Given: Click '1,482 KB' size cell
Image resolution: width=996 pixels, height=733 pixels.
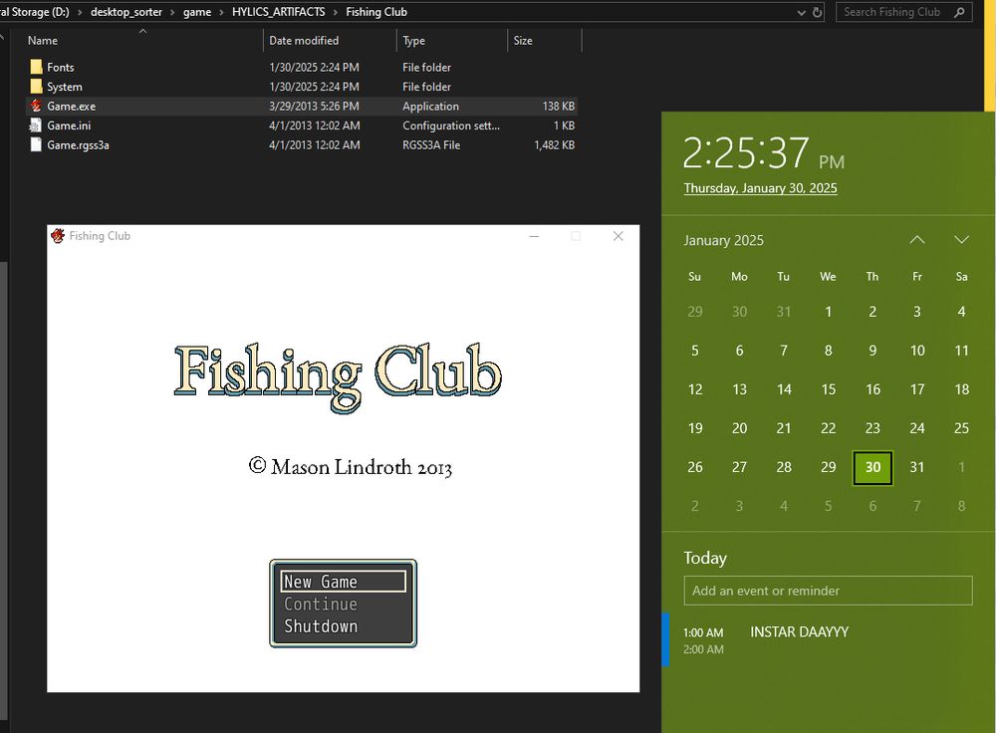Looking at the screenshot, I should [555, 145].
